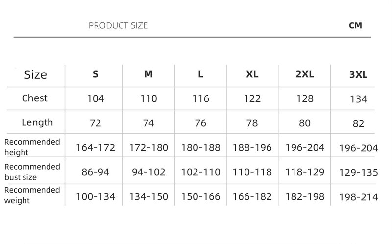Select the M size column header
Screen dimensions: 392x244
click(x=148, y=74)
